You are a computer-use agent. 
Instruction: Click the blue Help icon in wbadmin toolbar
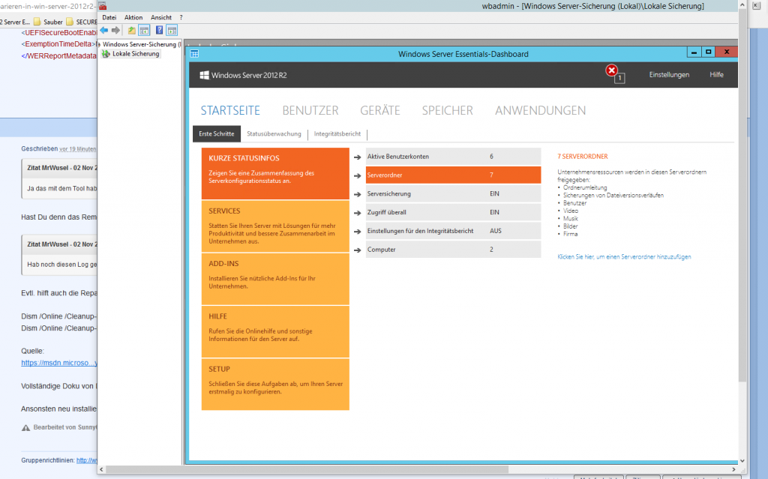[159, 31]
